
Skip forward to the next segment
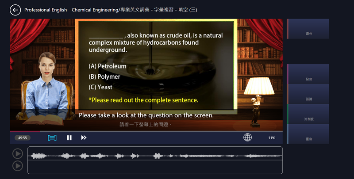(x=84, y=138)
